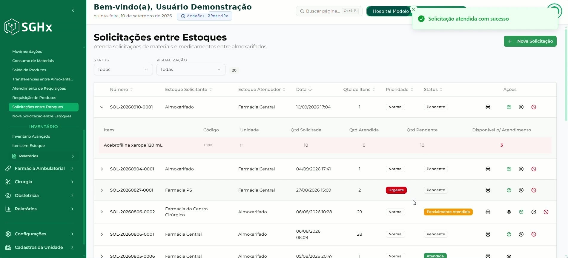This screenshot has width=568, height=258.
Task: Click the SGHx logo
Action: click(28, 27)
